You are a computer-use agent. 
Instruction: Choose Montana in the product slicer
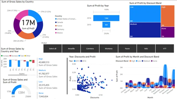click(109, 48)
